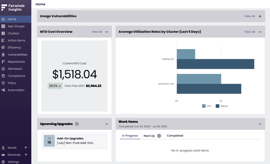Select the Clusters sidebar icon
This screenshot has height=164, width=270.
pos(3,33)
